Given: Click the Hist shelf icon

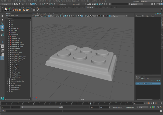Looking at the screenshot, I should (x=6, y=10).
